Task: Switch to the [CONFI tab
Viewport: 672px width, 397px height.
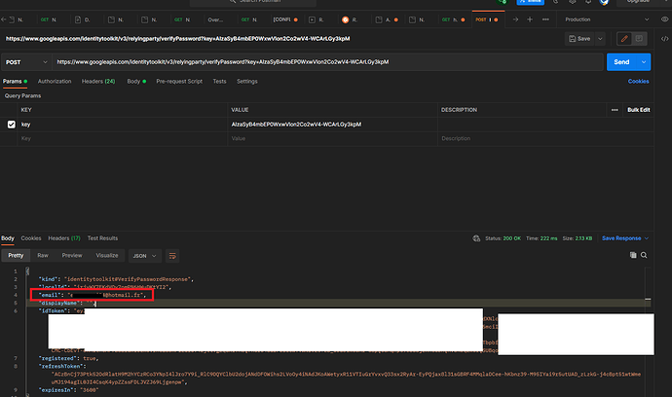Action: point(285,19)
